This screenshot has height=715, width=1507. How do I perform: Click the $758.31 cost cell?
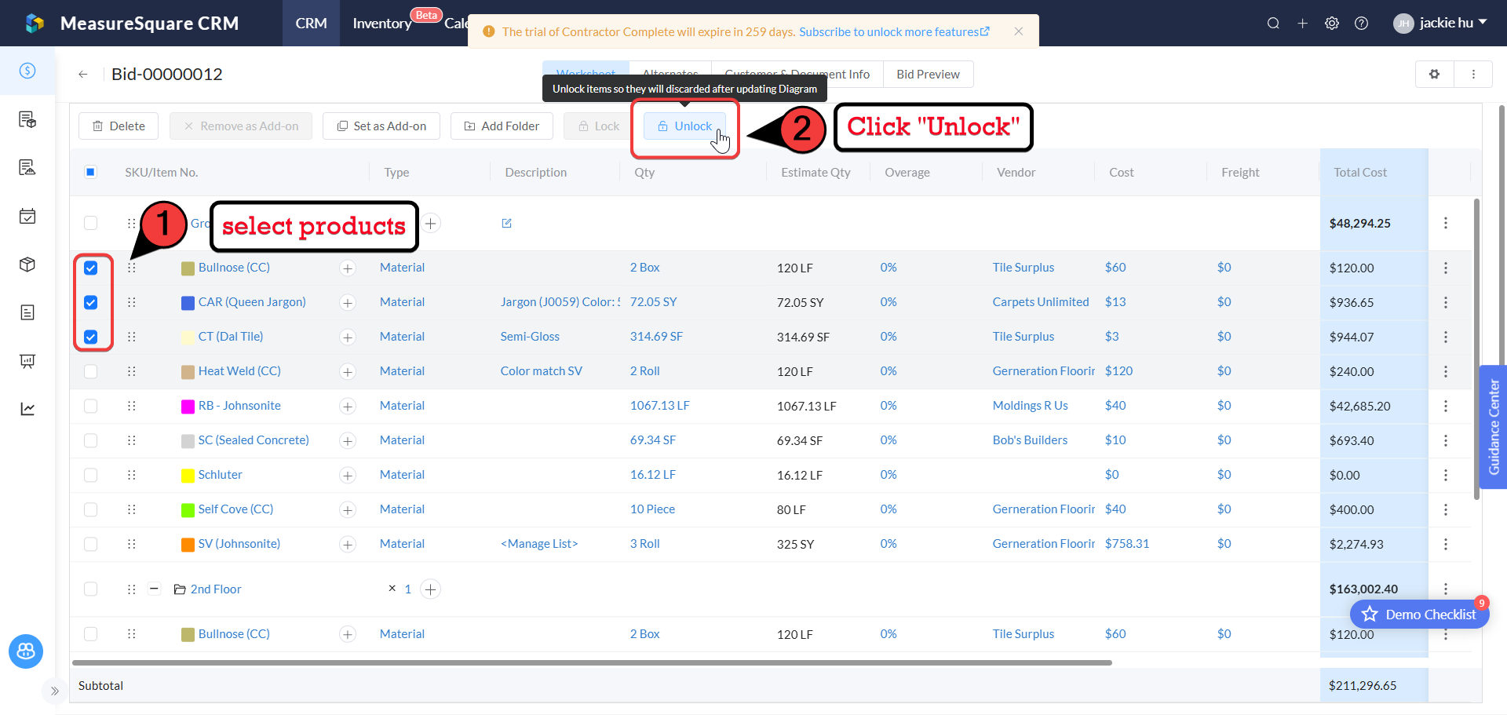pyautogui.click(x=1127, y=544)
